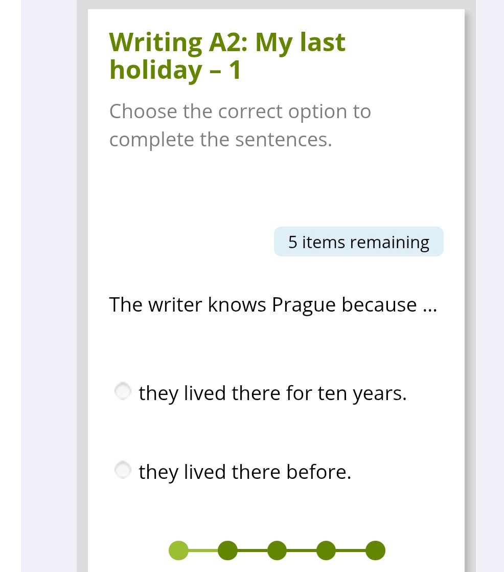Click the second progress dot
Screen dimensions: 504x572
(227, 551)
